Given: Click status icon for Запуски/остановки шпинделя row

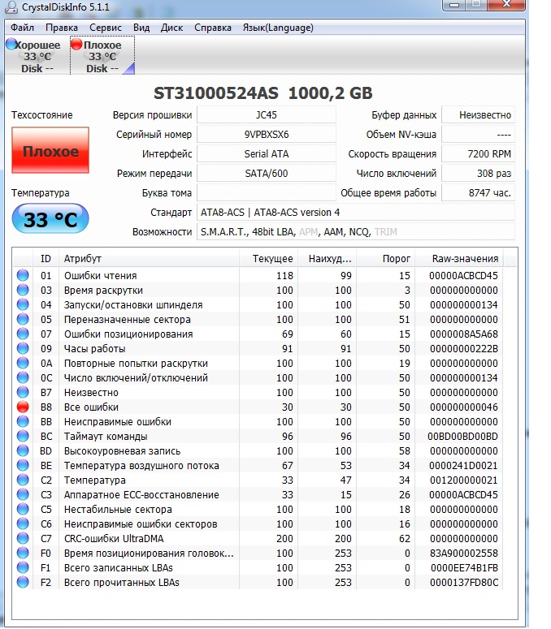Looking at the screenshot, I should tap(23, 304).
